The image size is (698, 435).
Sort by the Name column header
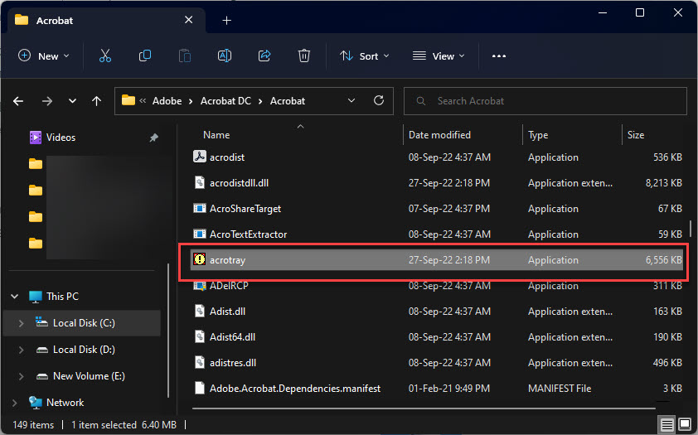(x=216, y=135)
